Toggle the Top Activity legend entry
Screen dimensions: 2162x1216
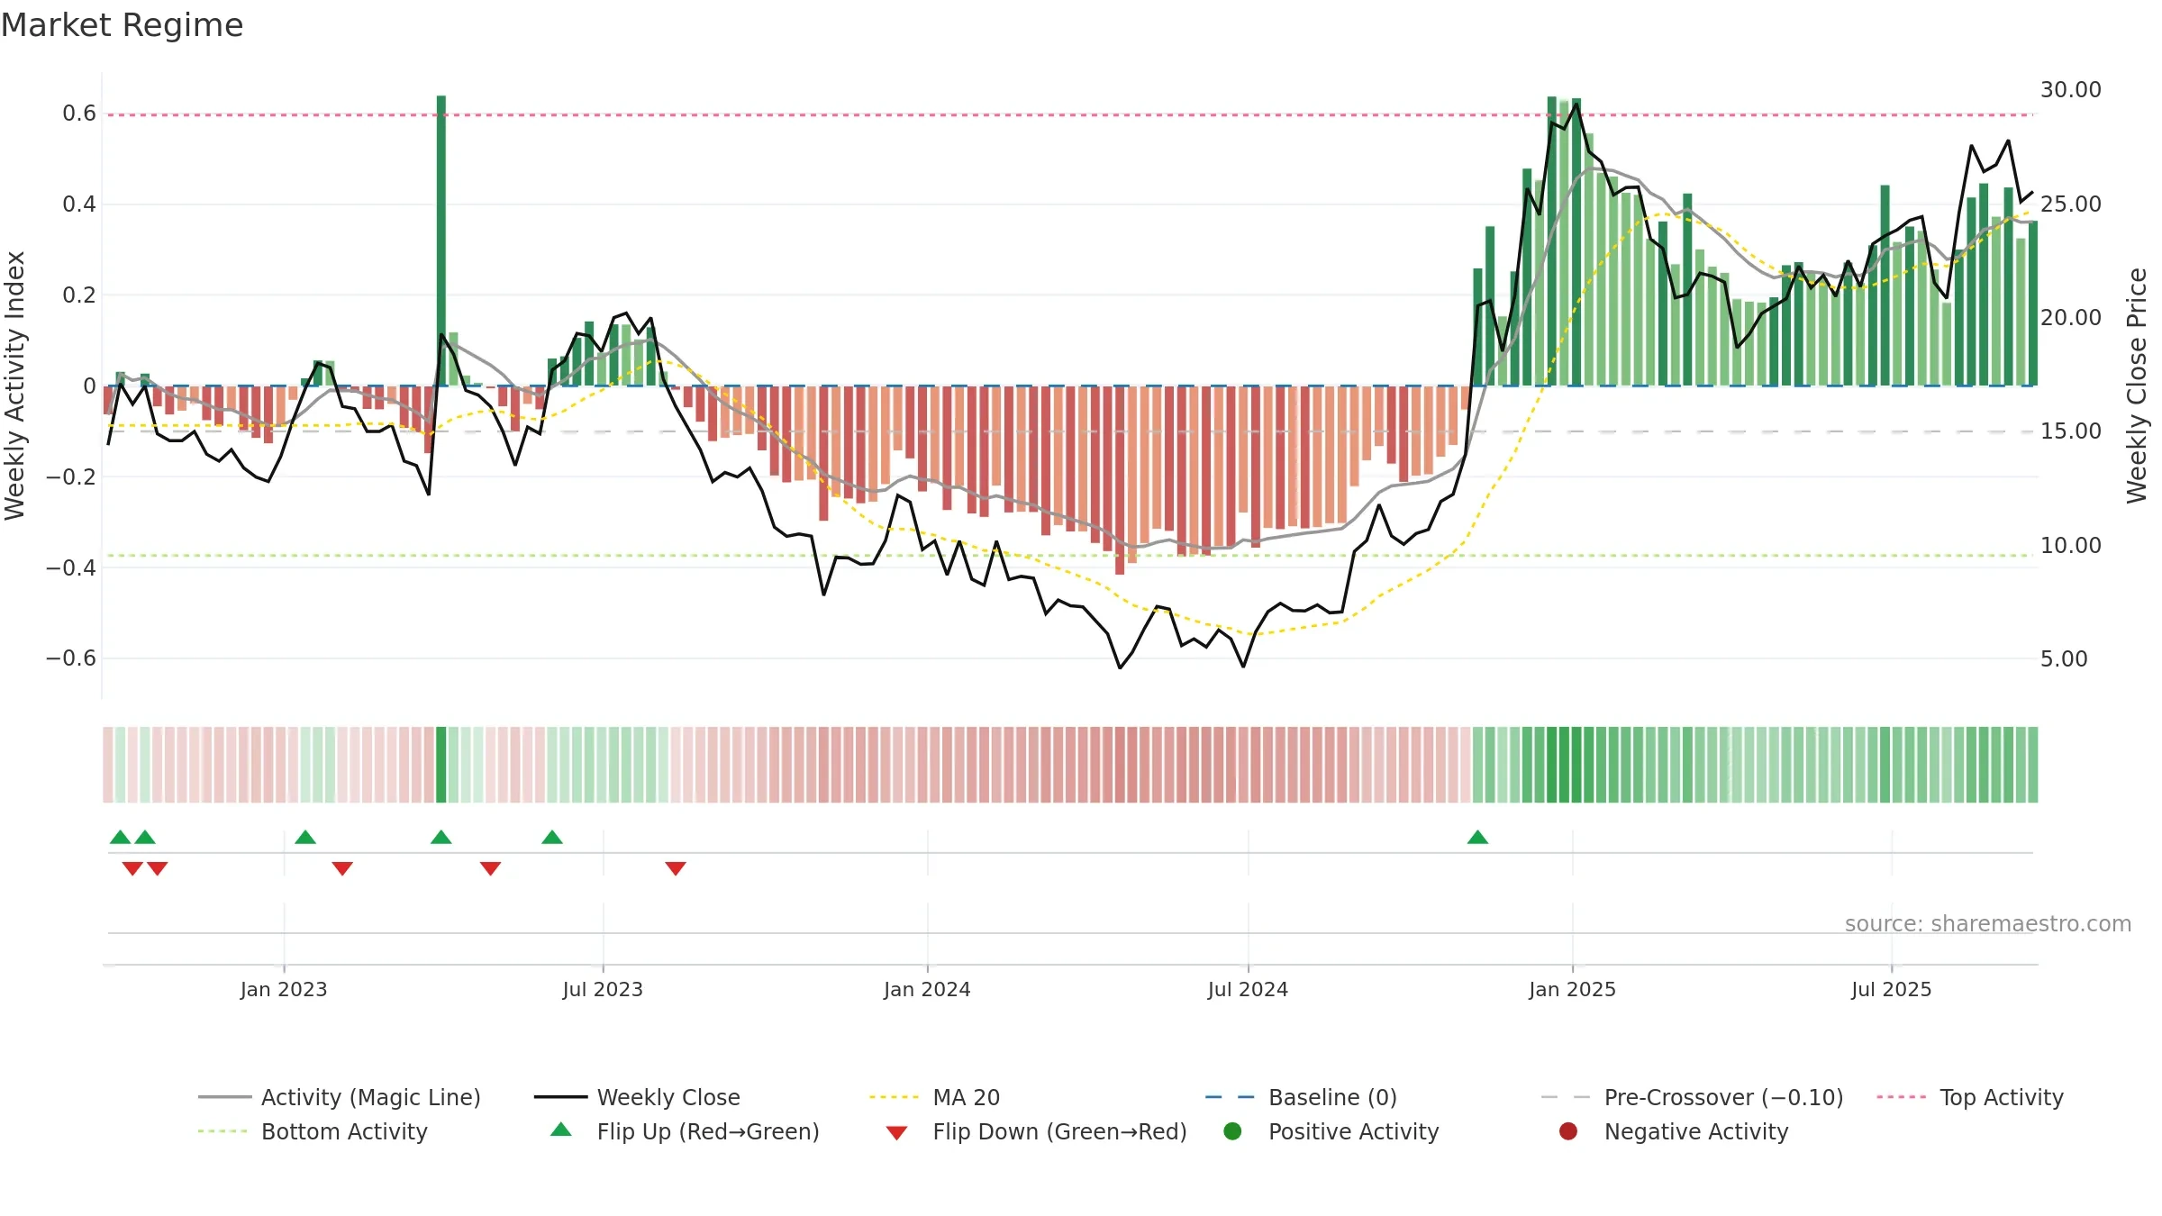(1969, 1097)
